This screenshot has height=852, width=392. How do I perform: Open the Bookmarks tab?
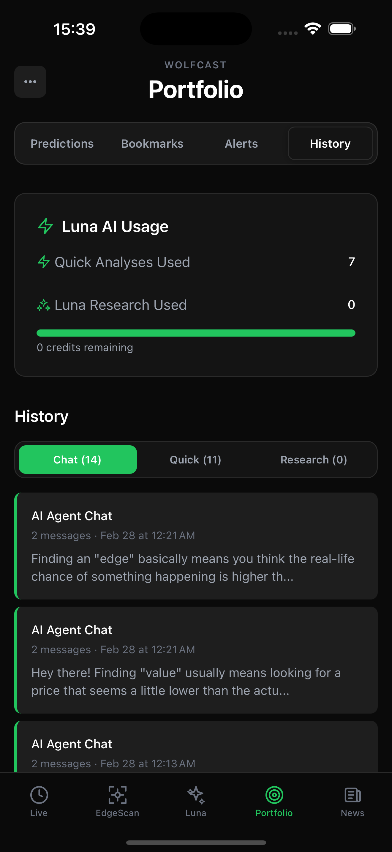coord(152,143)
